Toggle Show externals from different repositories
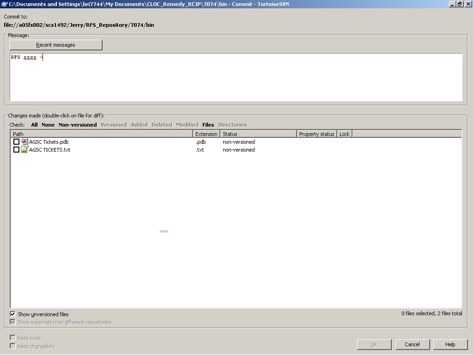Screen dimensions: 473x355 (x=12, y=322)
